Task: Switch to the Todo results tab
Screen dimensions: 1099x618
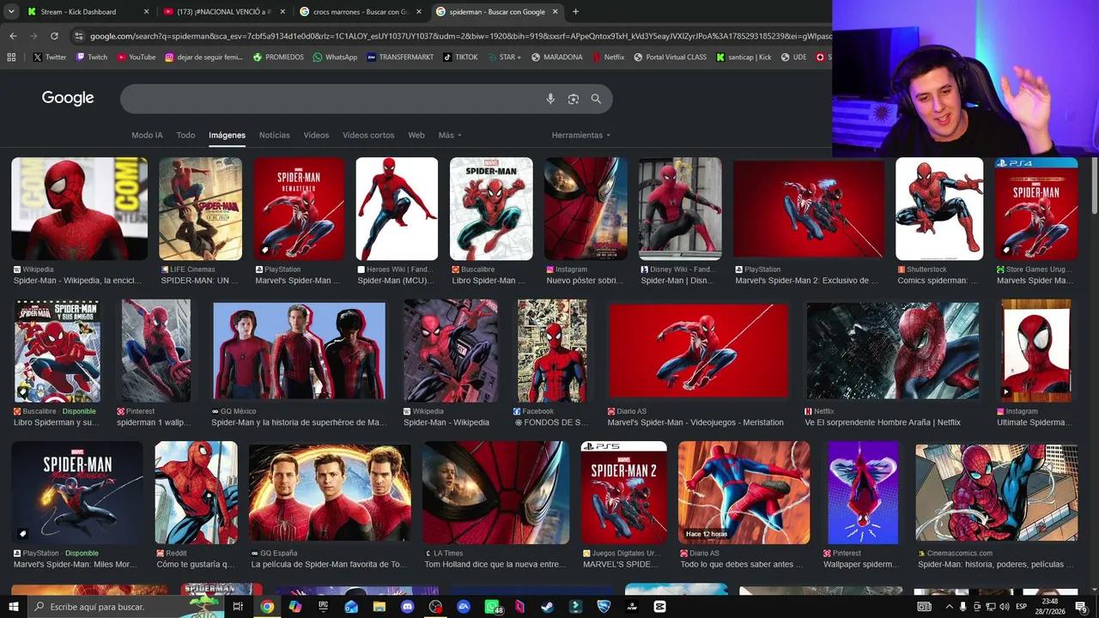Action: (185, 135)
